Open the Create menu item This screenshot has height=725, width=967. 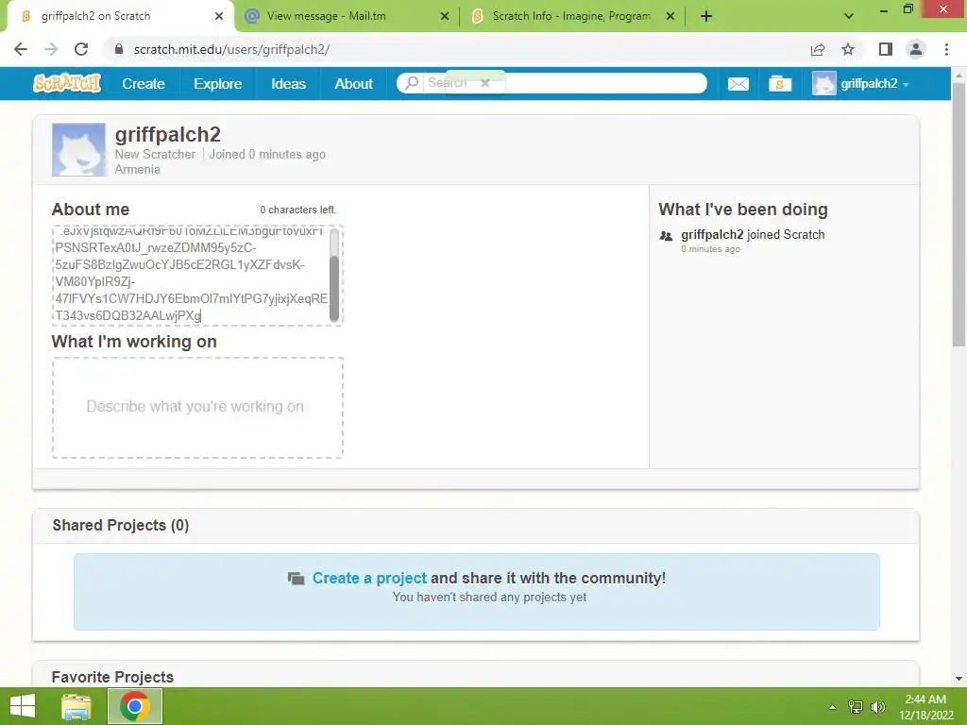[x=144, y=84]
